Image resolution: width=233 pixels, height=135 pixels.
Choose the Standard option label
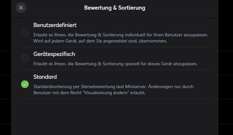pos(45,77)
